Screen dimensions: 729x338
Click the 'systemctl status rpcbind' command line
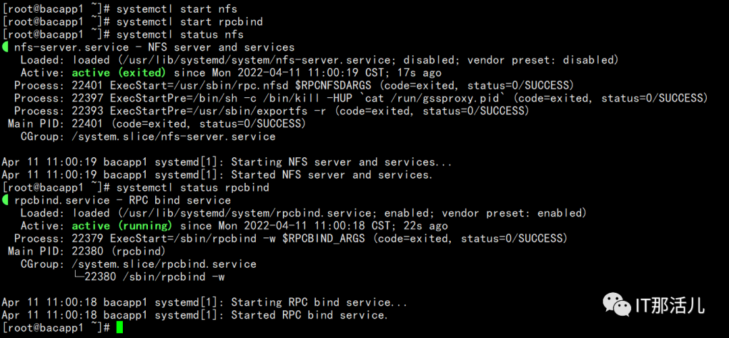tap(135, 188)
